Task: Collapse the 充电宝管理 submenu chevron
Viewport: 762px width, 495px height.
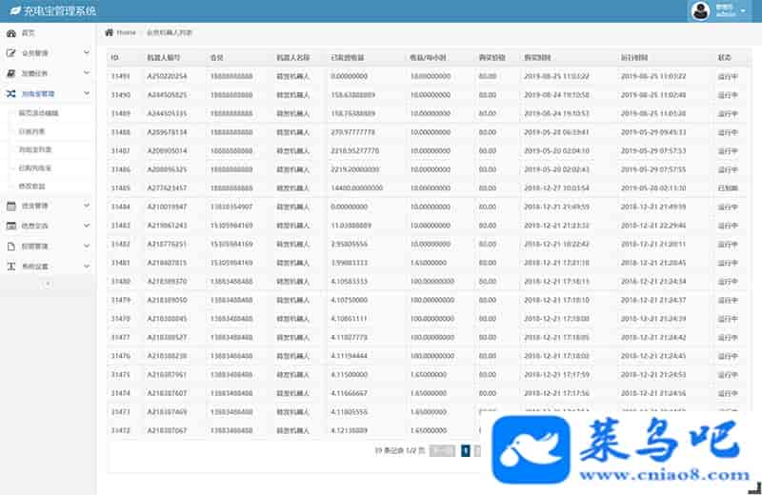Action: [87, 94]
